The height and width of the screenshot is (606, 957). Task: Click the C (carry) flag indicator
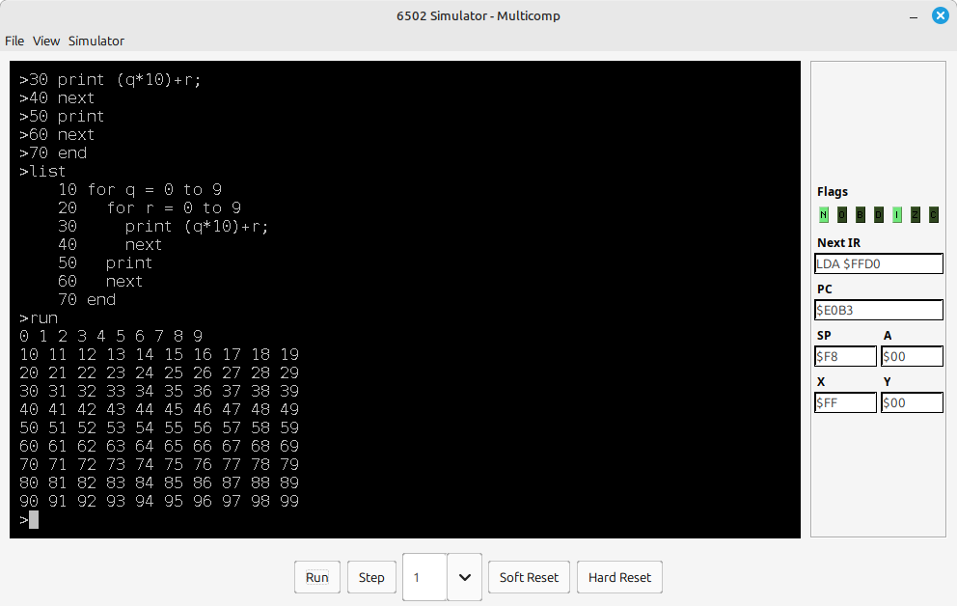933,215
